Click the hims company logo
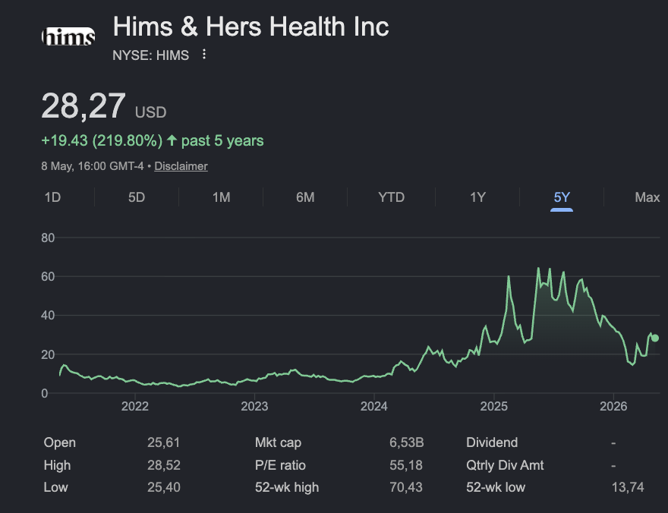 tap(68, 36)
